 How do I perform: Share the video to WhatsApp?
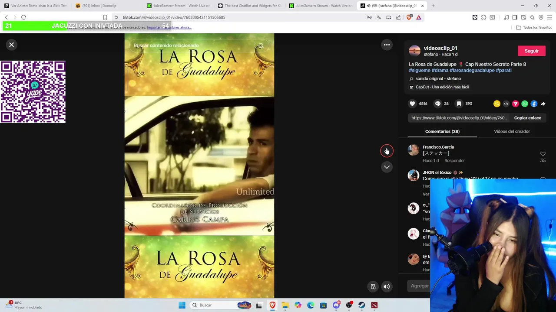coord(525,104)
